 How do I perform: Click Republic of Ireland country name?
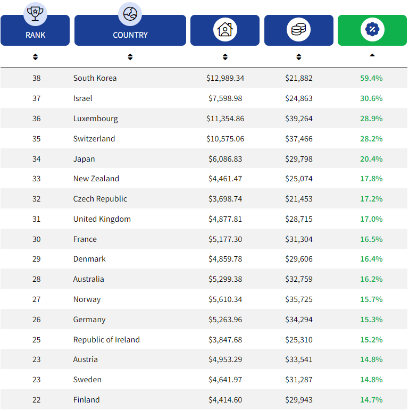tap(106, 340)
